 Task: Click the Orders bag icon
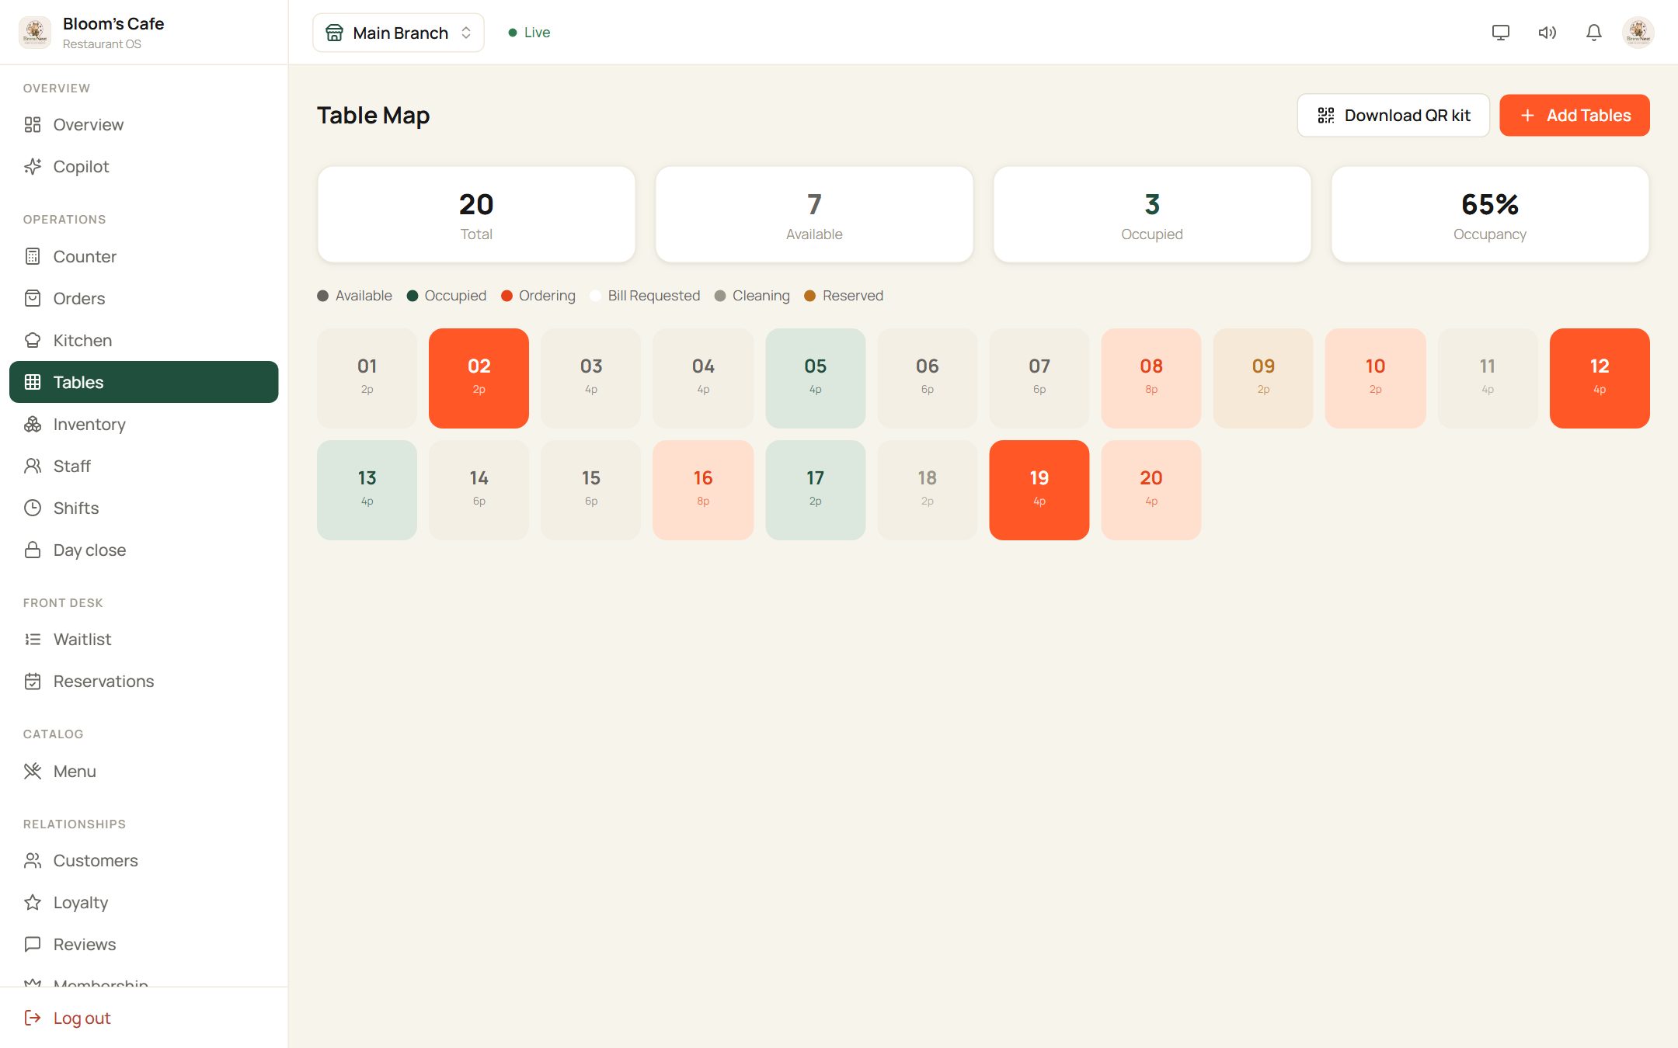click(33, 299)
